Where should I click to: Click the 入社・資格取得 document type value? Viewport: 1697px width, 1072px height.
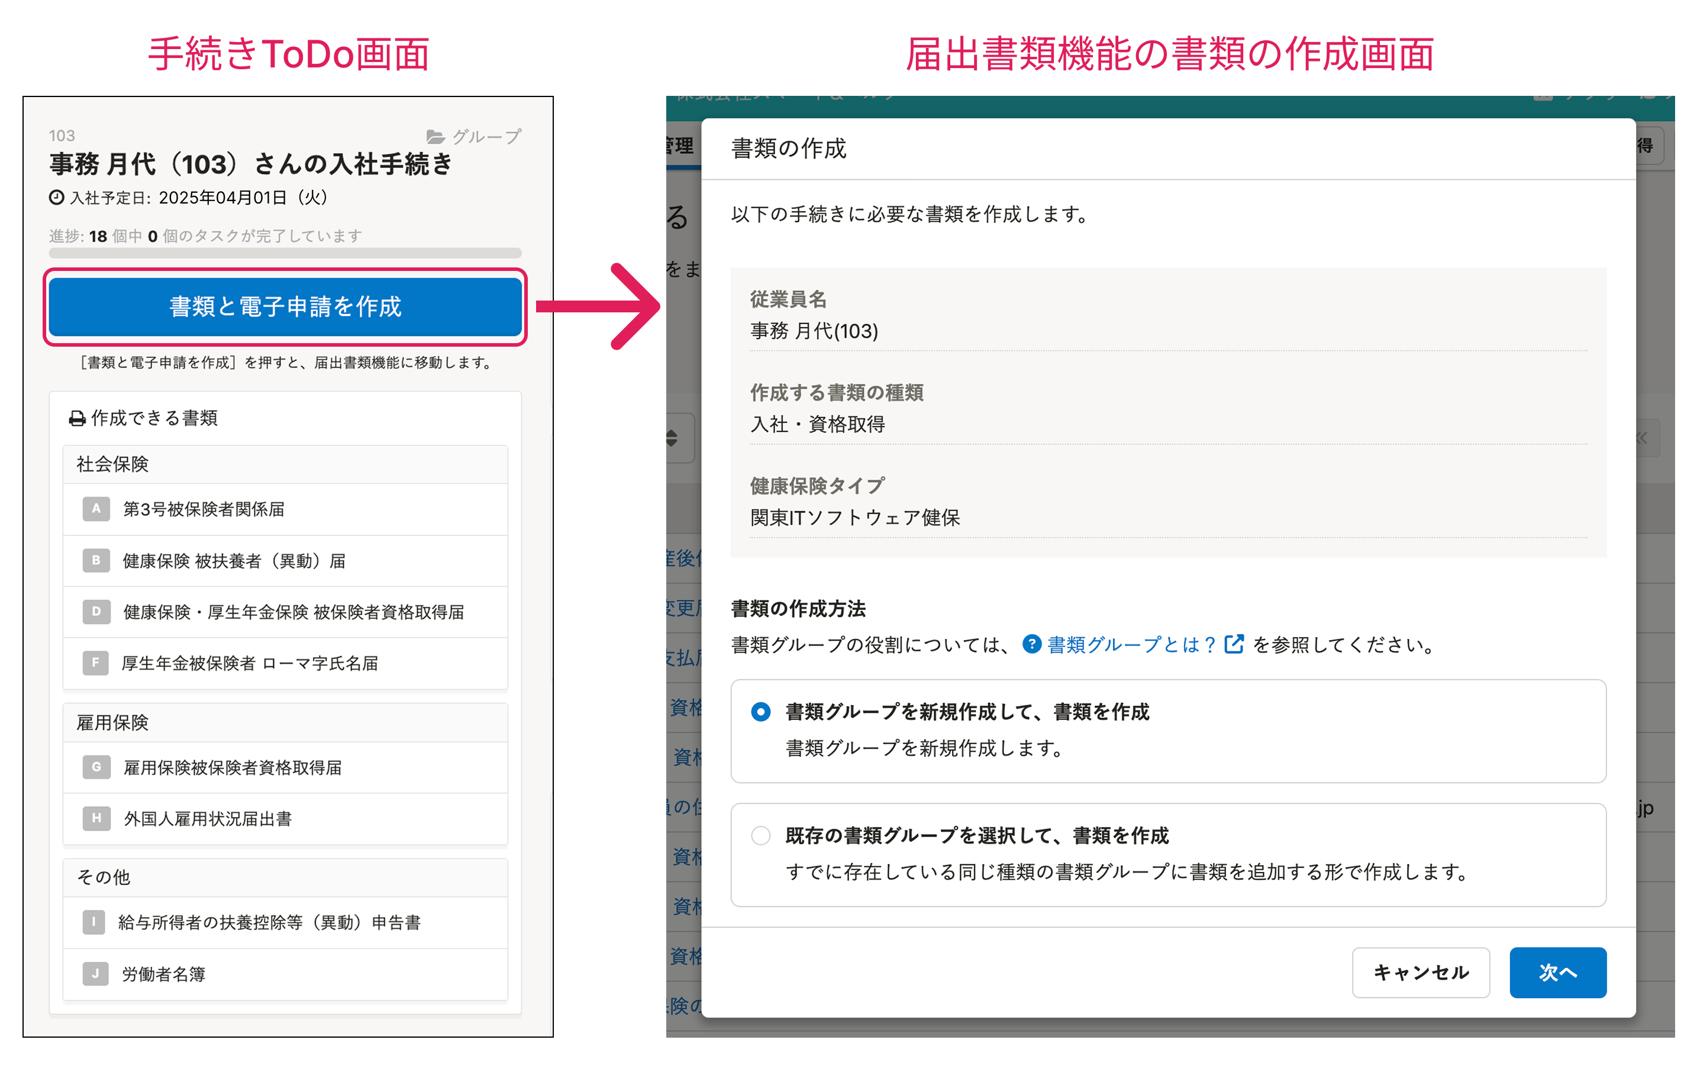pyautogui.click(x=818, y=424)
